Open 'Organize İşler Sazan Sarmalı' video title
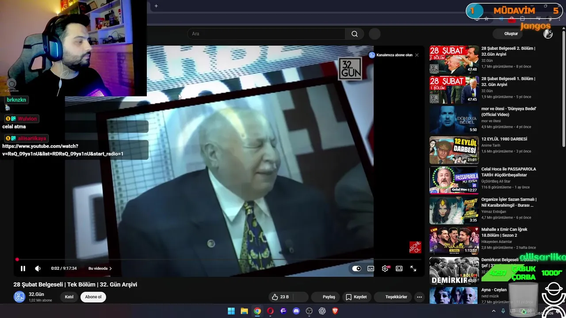 click(x=509, y=202)
